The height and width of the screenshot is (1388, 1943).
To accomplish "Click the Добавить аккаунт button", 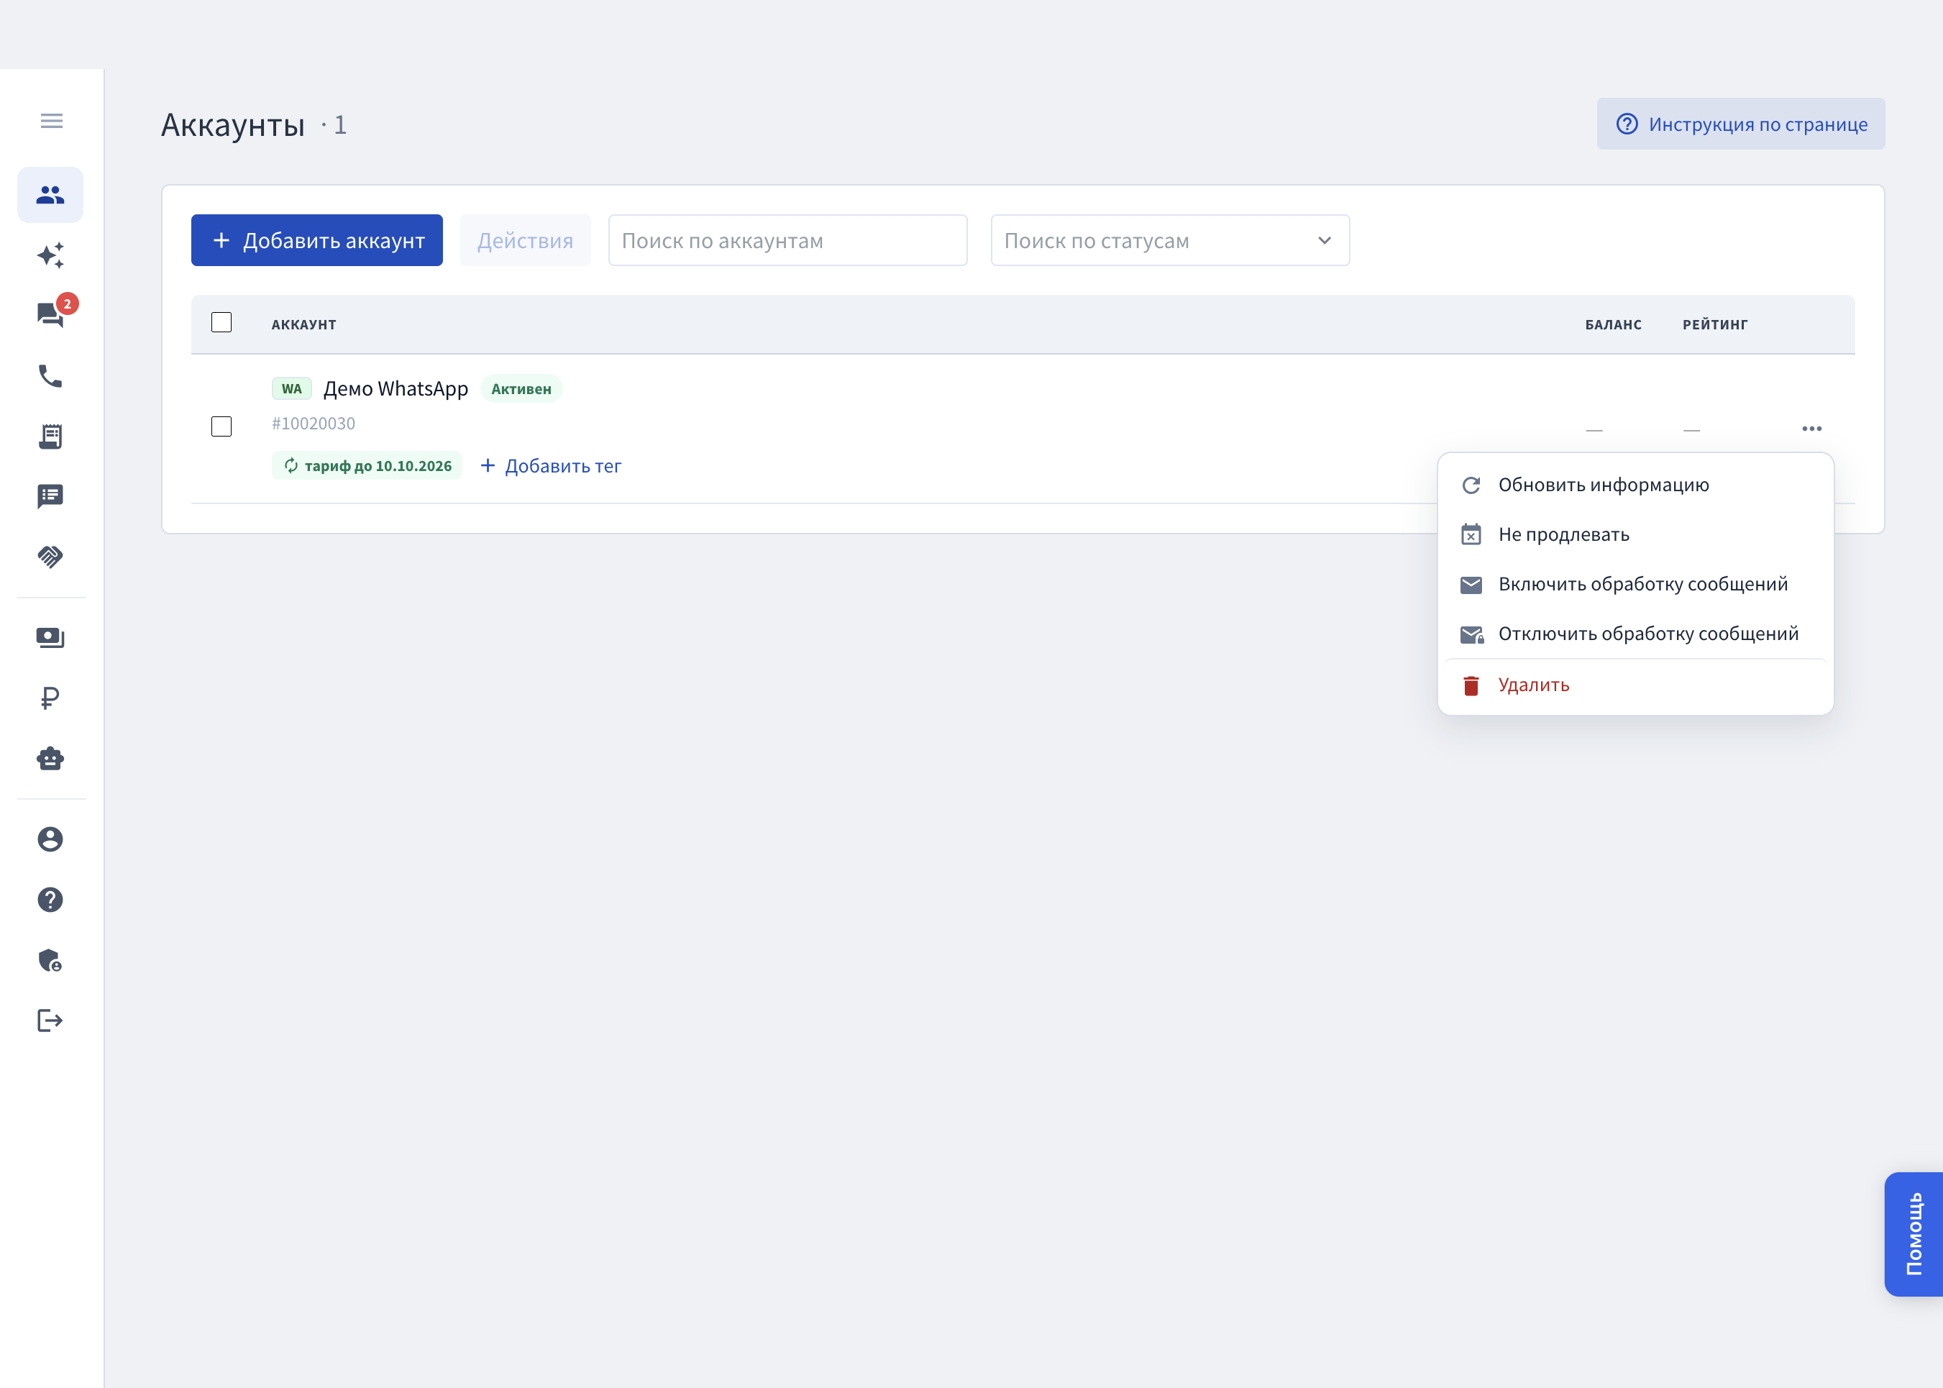I will pyautogui.click(x=317, y=240).
